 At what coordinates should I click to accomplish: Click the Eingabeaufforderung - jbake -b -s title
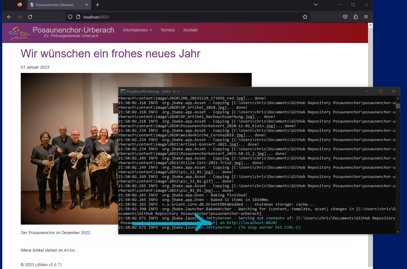pyautogui.click(x=153, y=91)
